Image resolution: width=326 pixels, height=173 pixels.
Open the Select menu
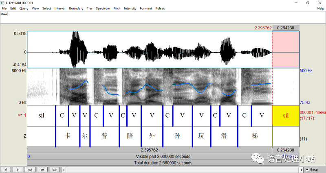[x=46, y=9]
